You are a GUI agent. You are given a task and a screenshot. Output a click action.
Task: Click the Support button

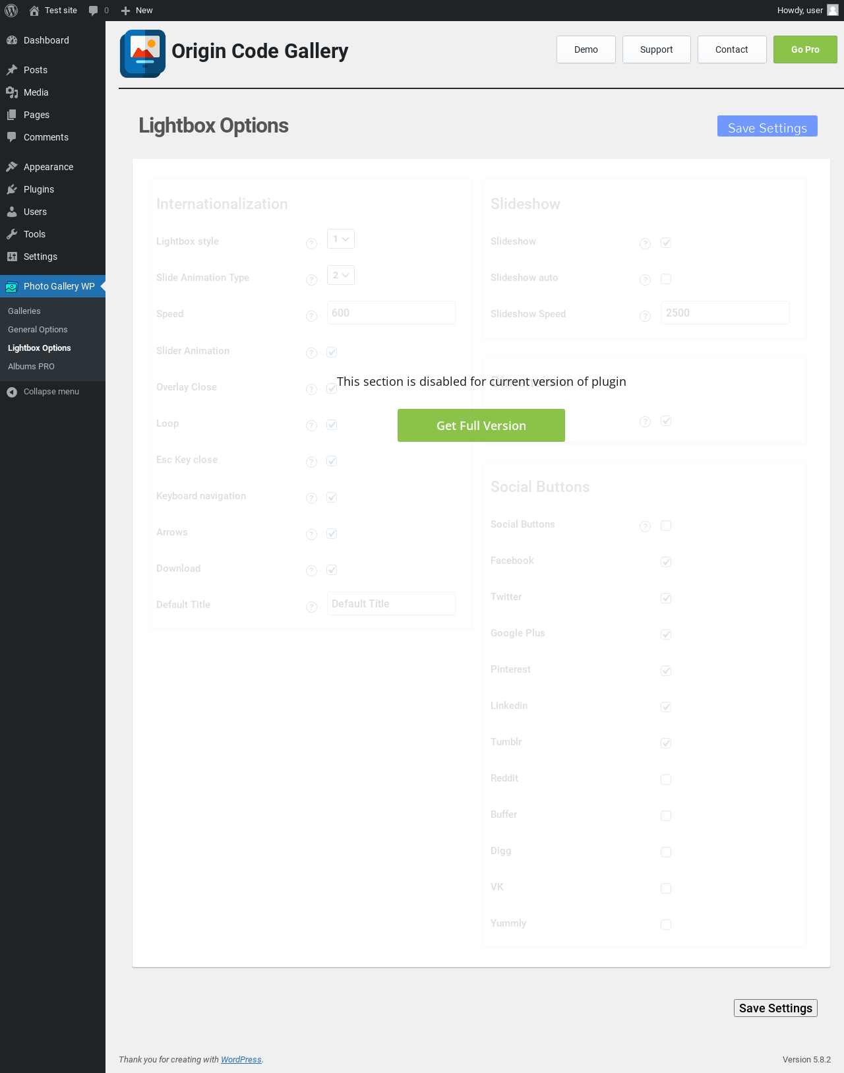point(657,49)
